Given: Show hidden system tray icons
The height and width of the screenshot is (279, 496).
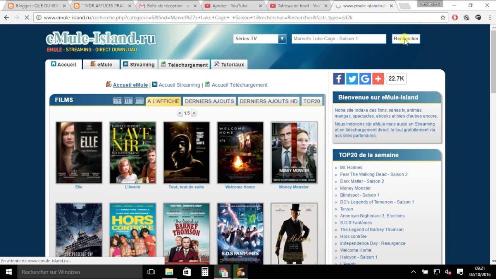Looking at the screenshot, I should tap(413, 272).
